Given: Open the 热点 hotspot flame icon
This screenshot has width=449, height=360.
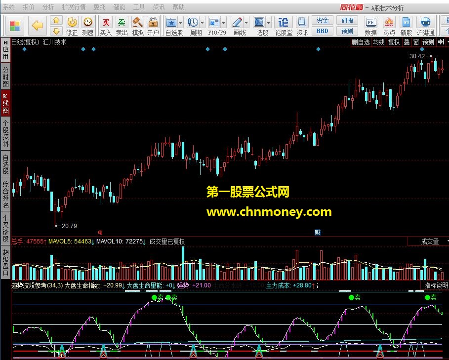Looking at the screenshot, I should [389, 26].
